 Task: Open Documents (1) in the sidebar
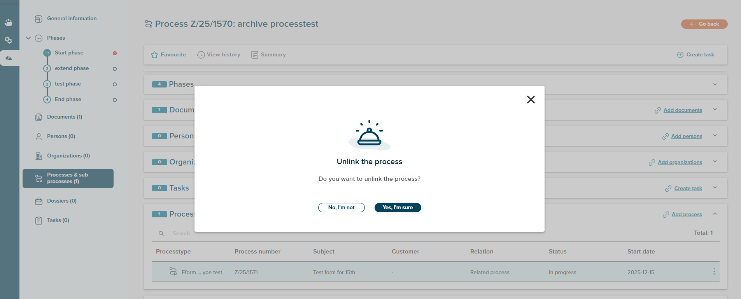pyautogui.click(x=64, y=117)
